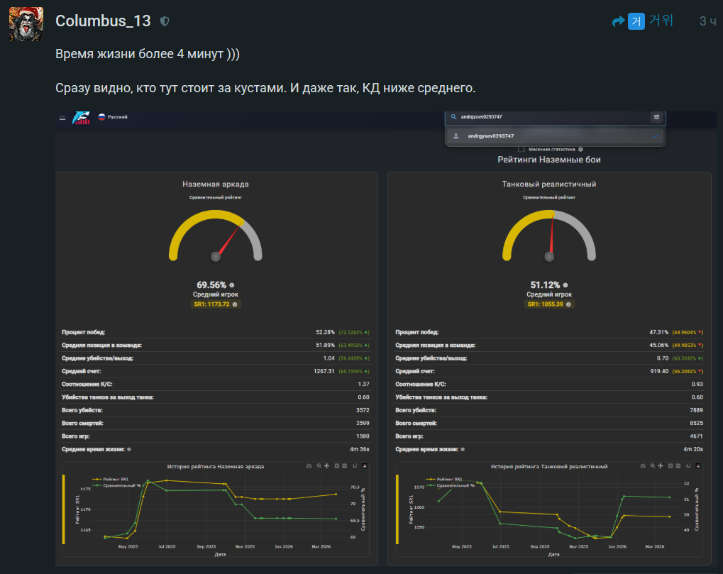Click the reply arrow icon in post header

point(618,21)
